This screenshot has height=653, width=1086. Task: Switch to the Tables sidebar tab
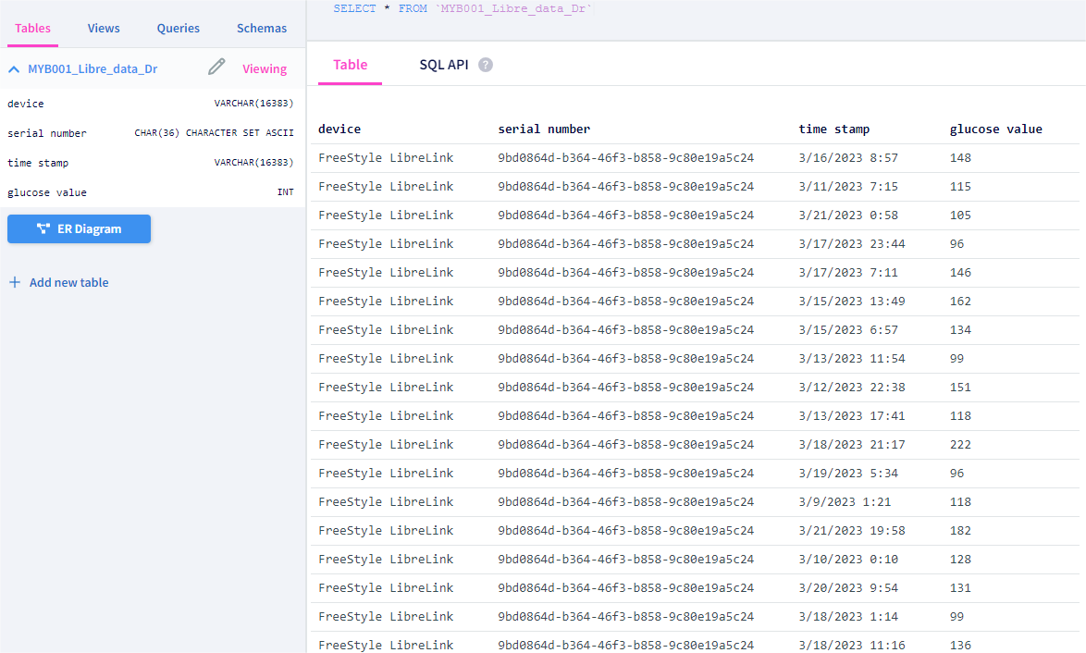pyautogui.click(x=33, y=28)
